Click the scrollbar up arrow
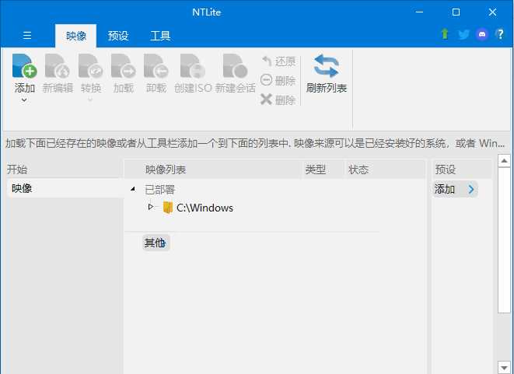Image resolution: width=514 pixels, height=374 pixels. click(504, 161)
